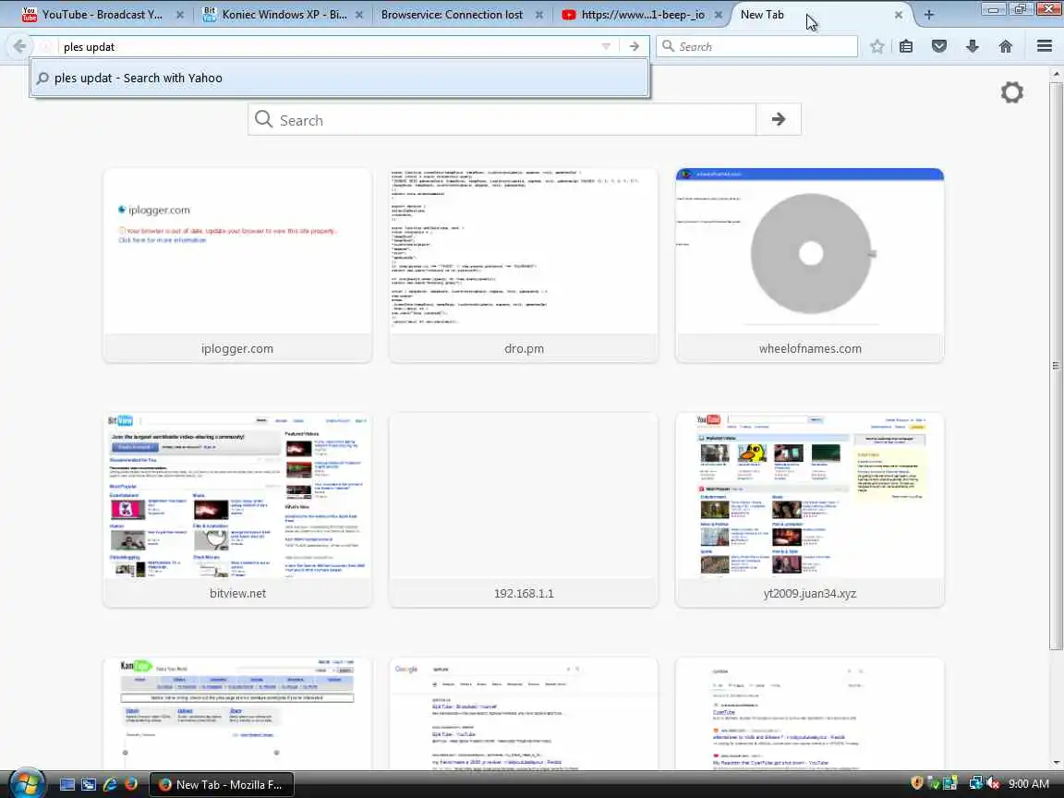Close the New Tab tab
1064x798 pixels.
899,15
